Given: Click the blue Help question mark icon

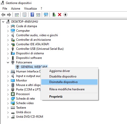Looking at the screenshot, I should point(32,15).
